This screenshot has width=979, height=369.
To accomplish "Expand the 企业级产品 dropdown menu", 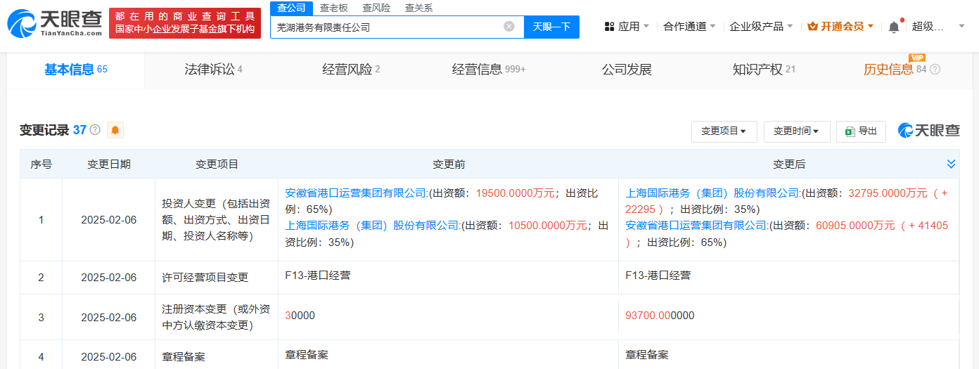I will pyautogui.click(x=761, y=27).
